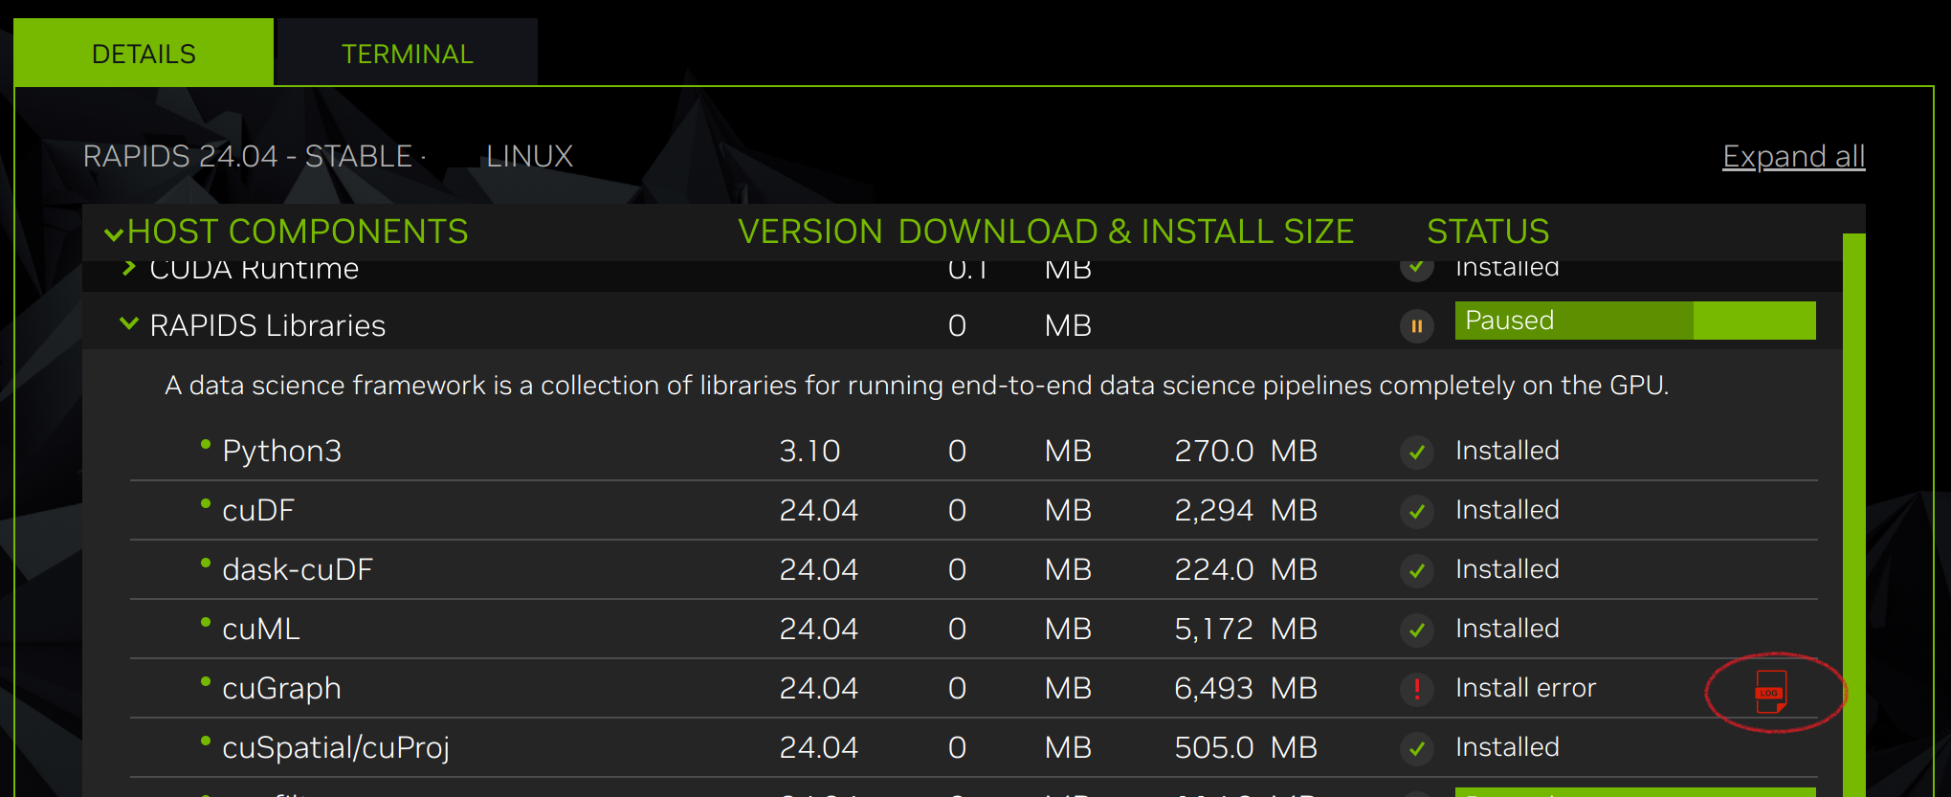Click the cuSpatial/cuProj installed checkmark icon
This screenshot has height=797, width=1951.
click(x=1416, y=748)
